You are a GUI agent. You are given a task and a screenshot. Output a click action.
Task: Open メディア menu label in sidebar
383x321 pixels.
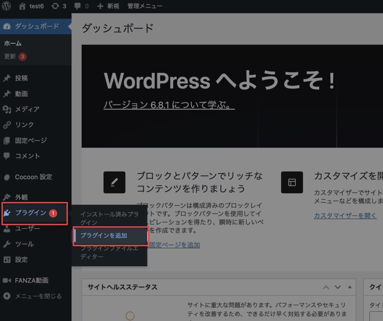27,109
